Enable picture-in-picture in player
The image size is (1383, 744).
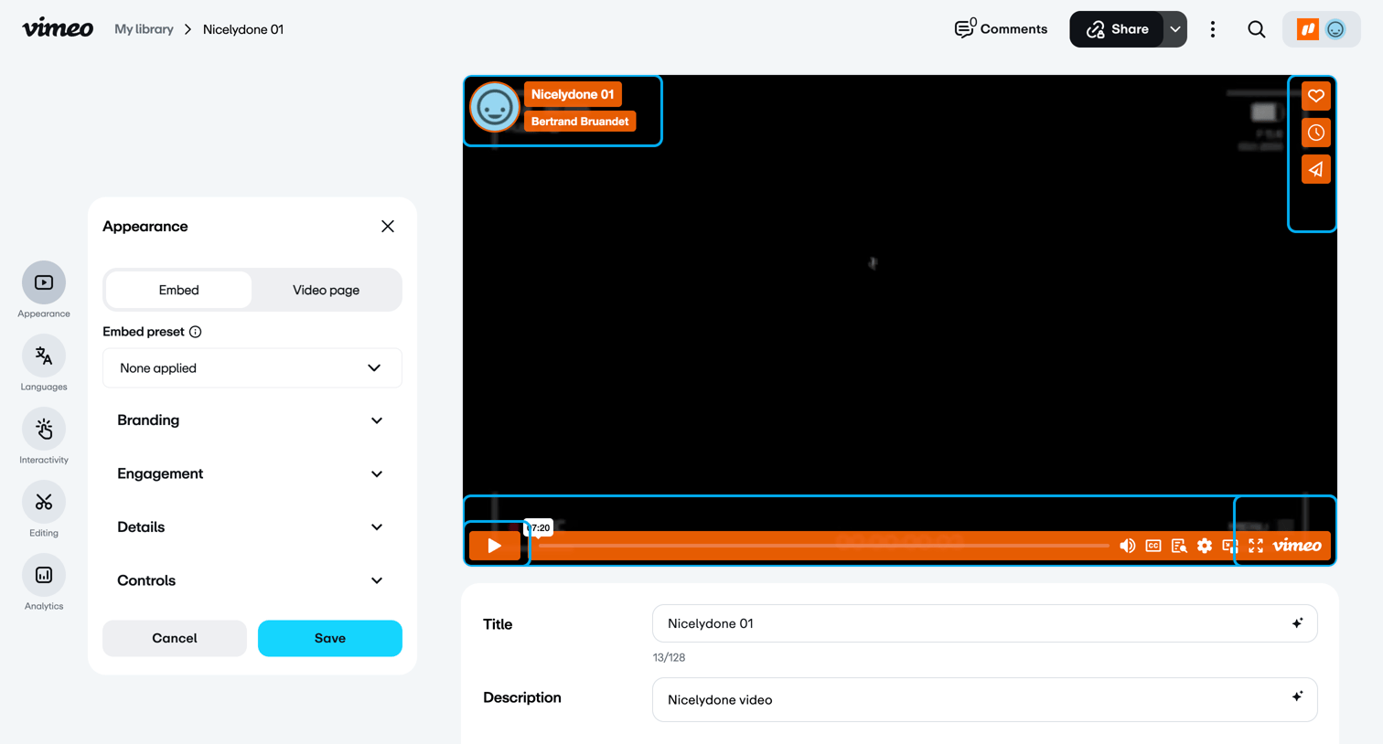(x=1230, y=546)
